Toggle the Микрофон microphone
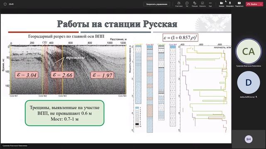Viewport: 266px width, 149px height. click(230, 4)
